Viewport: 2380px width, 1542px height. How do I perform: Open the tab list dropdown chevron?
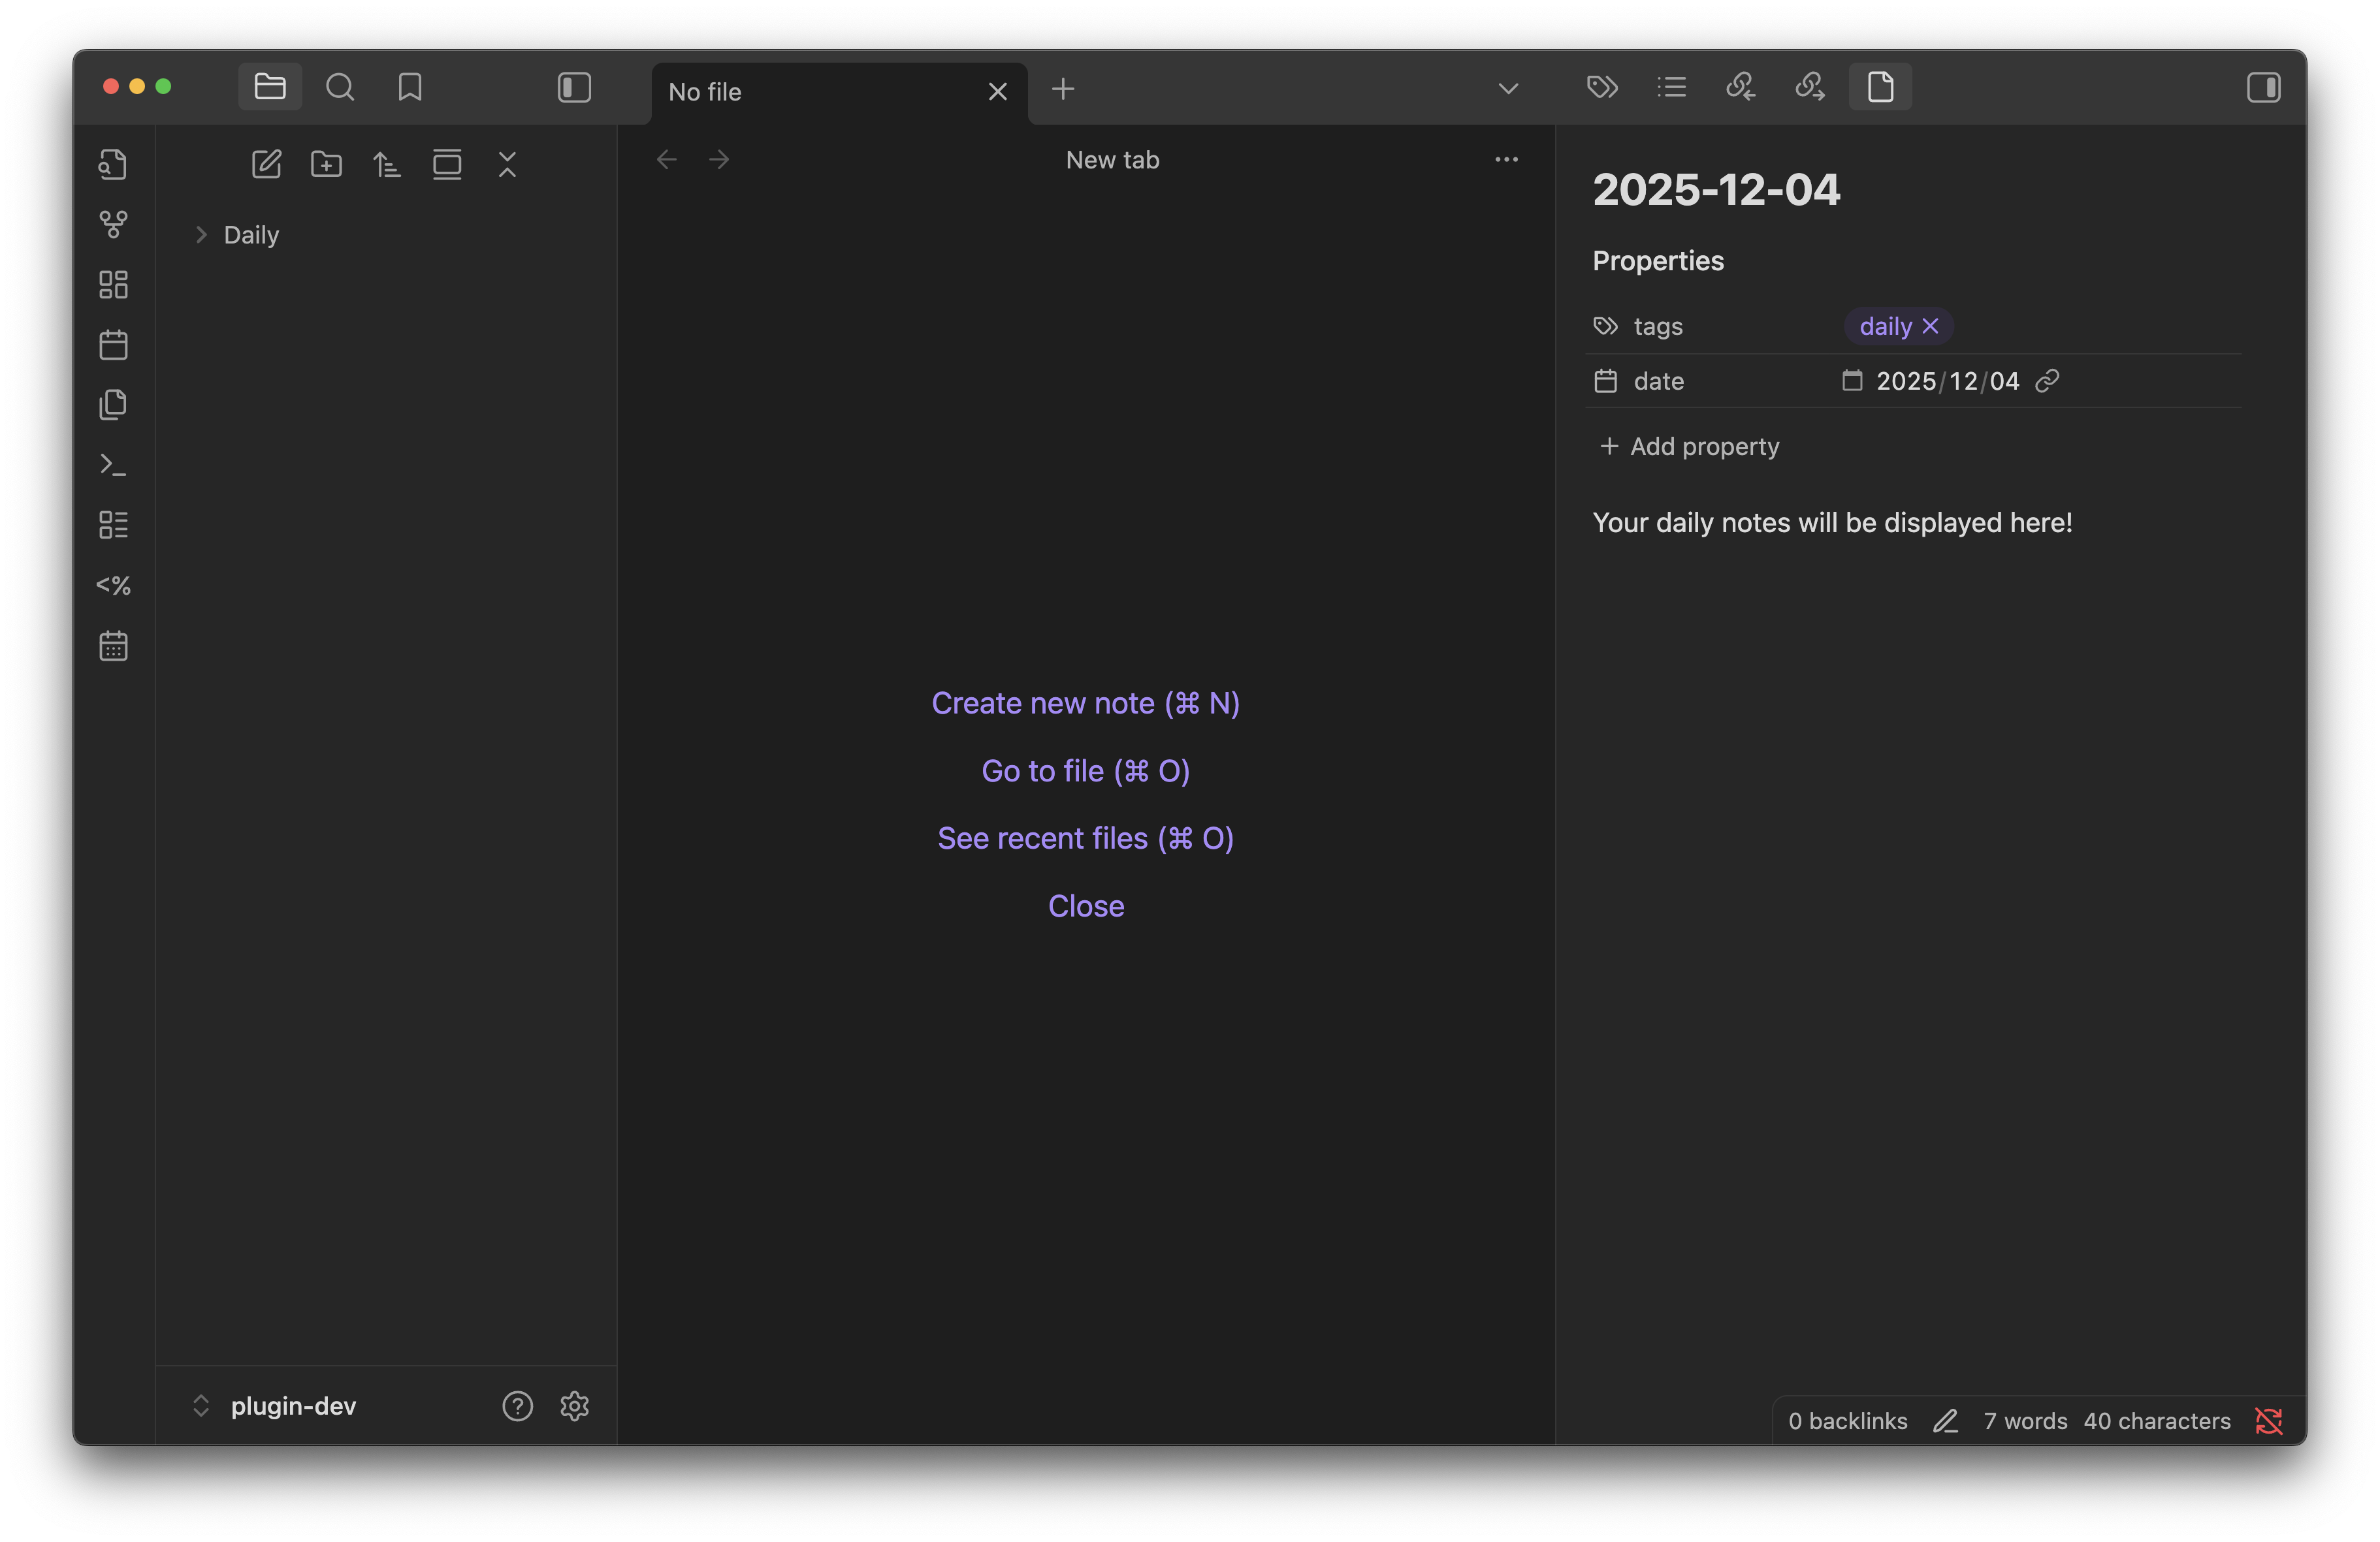coord(1508,89)
